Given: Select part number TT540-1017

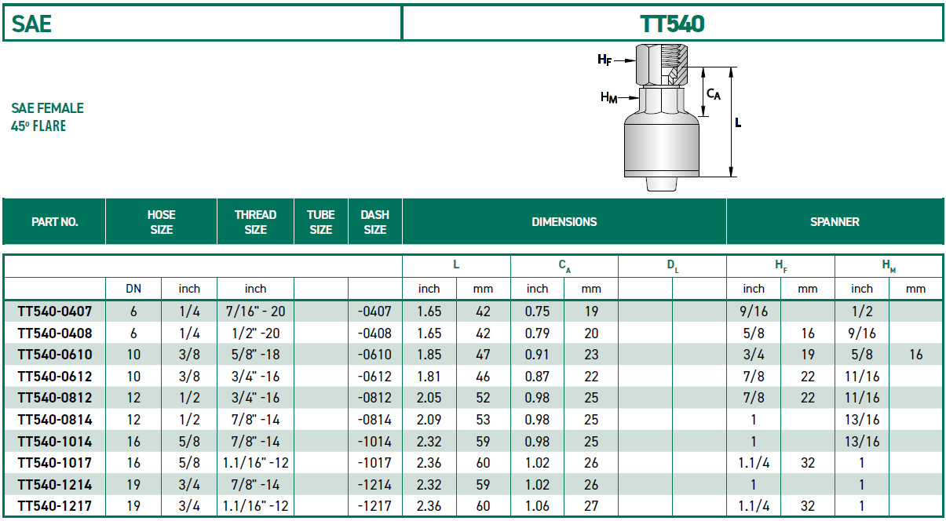Looking at the screenshot, I should click(x=55, y=463).
